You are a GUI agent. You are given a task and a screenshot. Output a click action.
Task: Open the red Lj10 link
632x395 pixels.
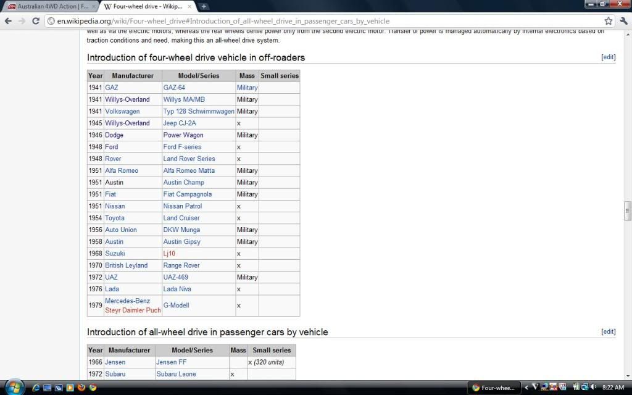[169, 254]
